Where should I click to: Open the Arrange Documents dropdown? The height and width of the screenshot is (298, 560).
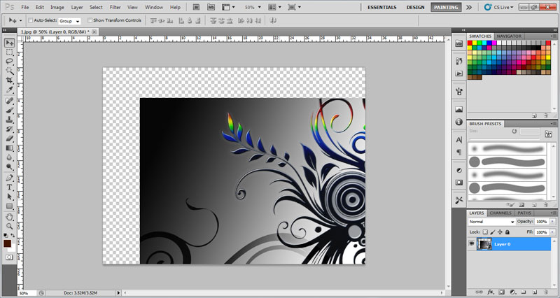click(x=274, y=7)
